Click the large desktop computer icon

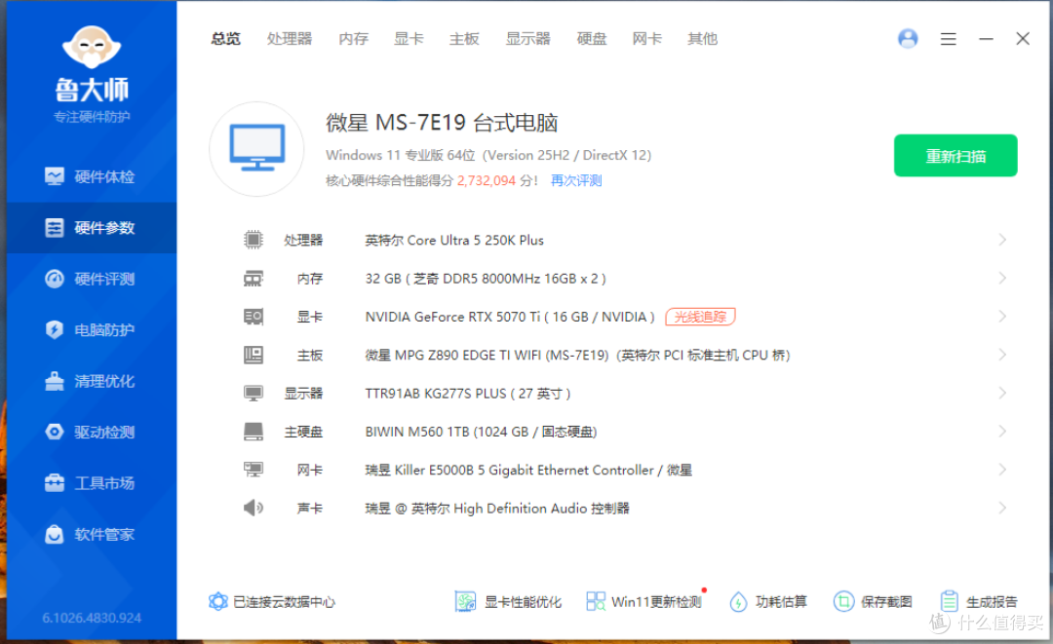(256, 149)
